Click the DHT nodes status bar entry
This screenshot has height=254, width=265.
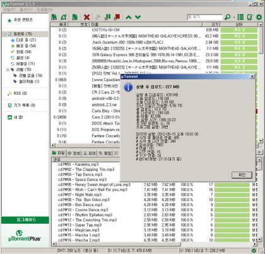(81, 250)
